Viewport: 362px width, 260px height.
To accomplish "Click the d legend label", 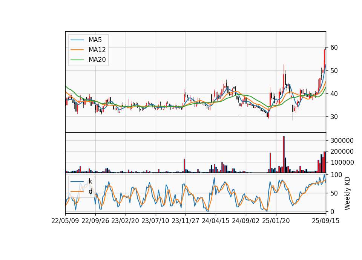I will (x=90, y=191).
